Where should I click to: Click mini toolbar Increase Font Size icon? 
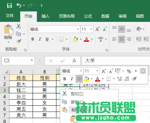click(x=104, y=71)
